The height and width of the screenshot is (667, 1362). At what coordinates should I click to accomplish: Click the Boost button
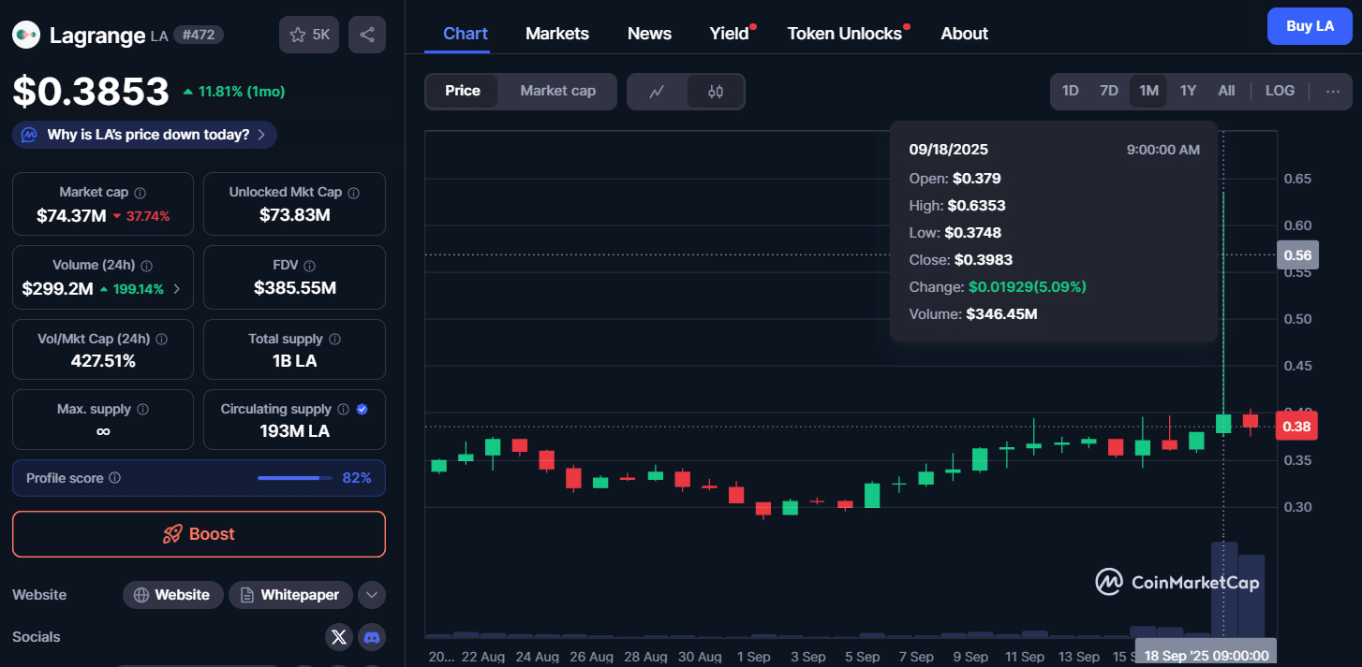coord(199,534)
